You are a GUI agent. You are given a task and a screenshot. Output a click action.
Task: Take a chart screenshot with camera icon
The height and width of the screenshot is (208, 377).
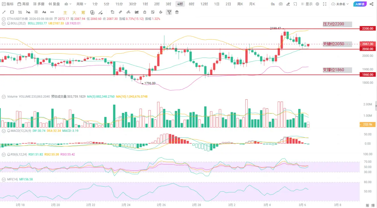pyautogui.click(x=281, y=4)
